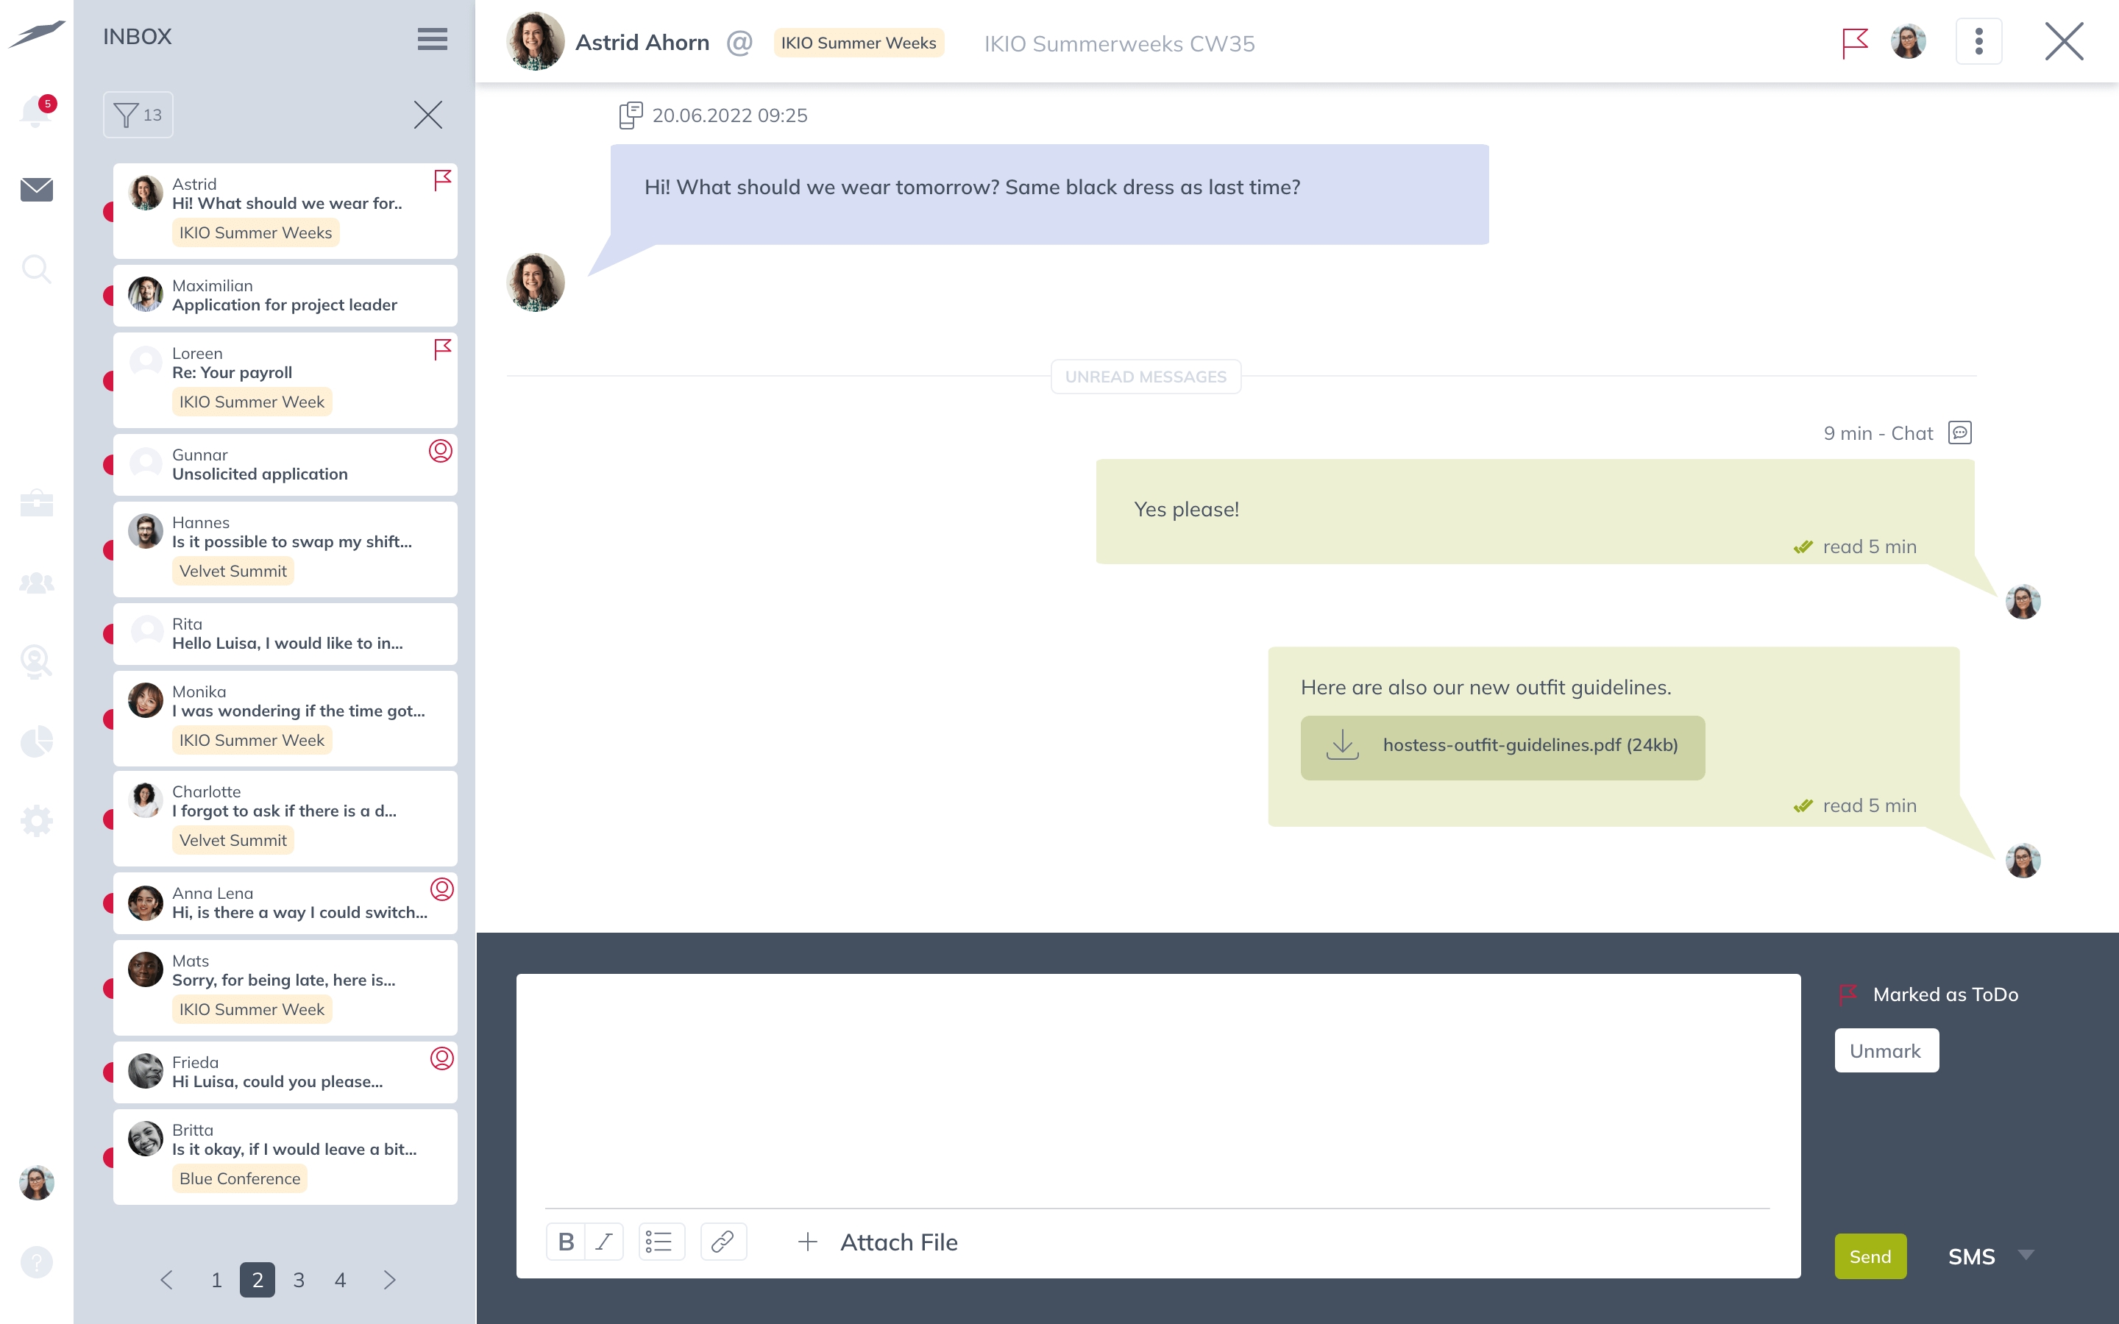Screen dimensions: 2119x1324
Task: Open notifications bell in sidebar
Action: (36, 111)
